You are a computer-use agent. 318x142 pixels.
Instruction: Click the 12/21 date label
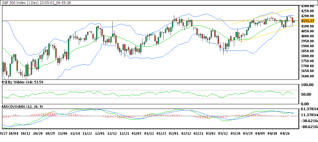125,134
